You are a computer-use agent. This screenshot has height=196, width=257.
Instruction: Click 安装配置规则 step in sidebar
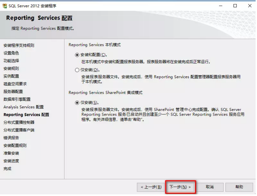[x=15, y=145]
